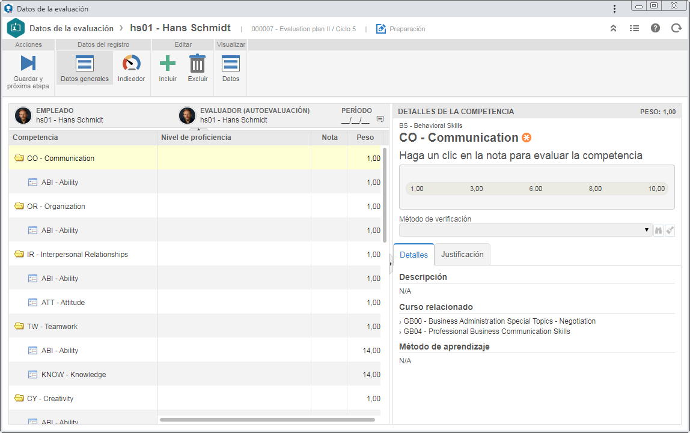Click the Excluir trash icon

pos(198,63)
